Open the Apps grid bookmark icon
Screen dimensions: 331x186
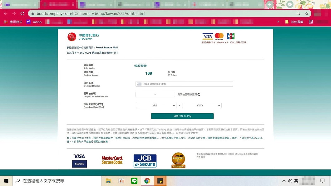pyautogui.click(x=6, y=22)
